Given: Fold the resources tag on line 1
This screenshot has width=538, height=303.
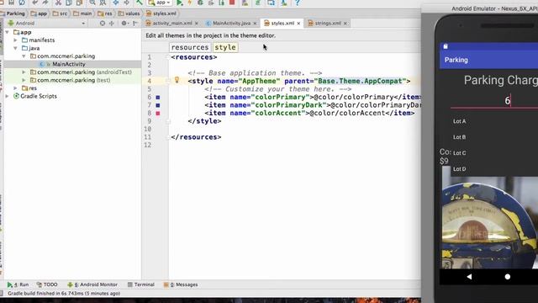Looking at the screenshot, I should (168, 57).
